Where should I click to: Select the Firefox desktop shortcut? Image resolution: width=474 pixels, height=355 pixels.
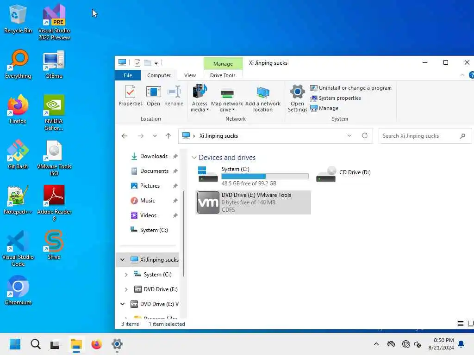18,110
